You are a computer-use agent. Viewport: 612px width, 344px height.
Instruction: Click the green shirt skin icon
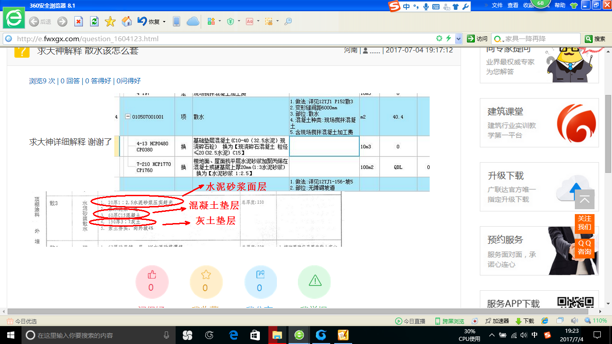(573, 5)
